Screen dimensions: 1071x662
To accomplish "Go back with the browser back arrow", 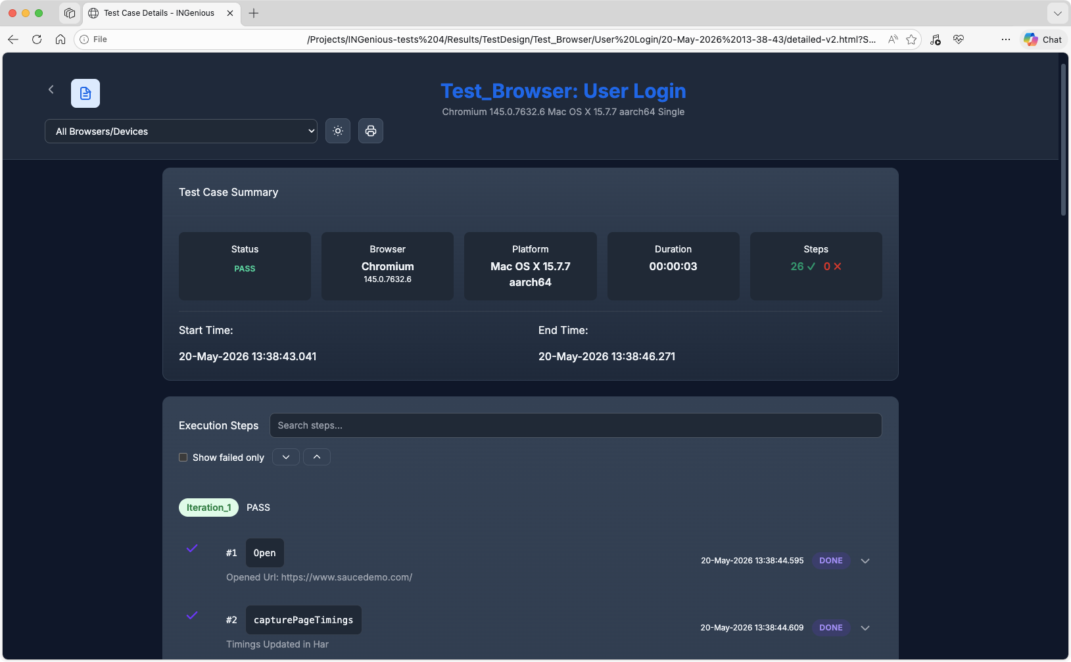I will click(13, 39).
